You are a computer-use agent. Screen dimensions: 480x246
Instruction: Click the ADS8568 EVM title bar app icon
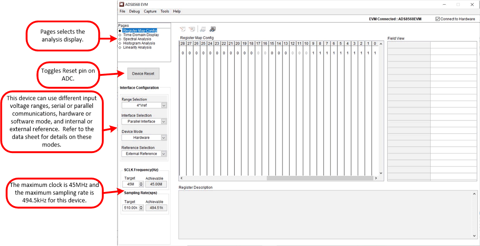pyautogui.click(x=122, y=4)
